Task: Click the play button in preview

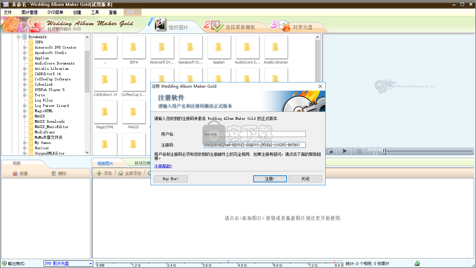Action: [345, 151]
